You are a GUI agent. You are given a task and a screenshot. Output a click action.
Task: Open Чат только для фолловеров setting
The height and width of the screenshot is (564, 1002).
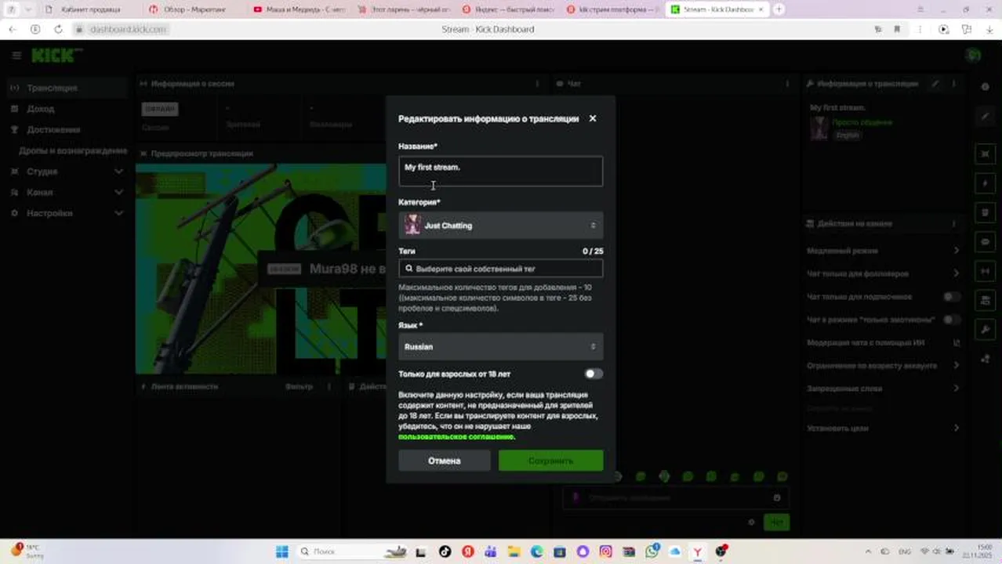pos(882,273)
